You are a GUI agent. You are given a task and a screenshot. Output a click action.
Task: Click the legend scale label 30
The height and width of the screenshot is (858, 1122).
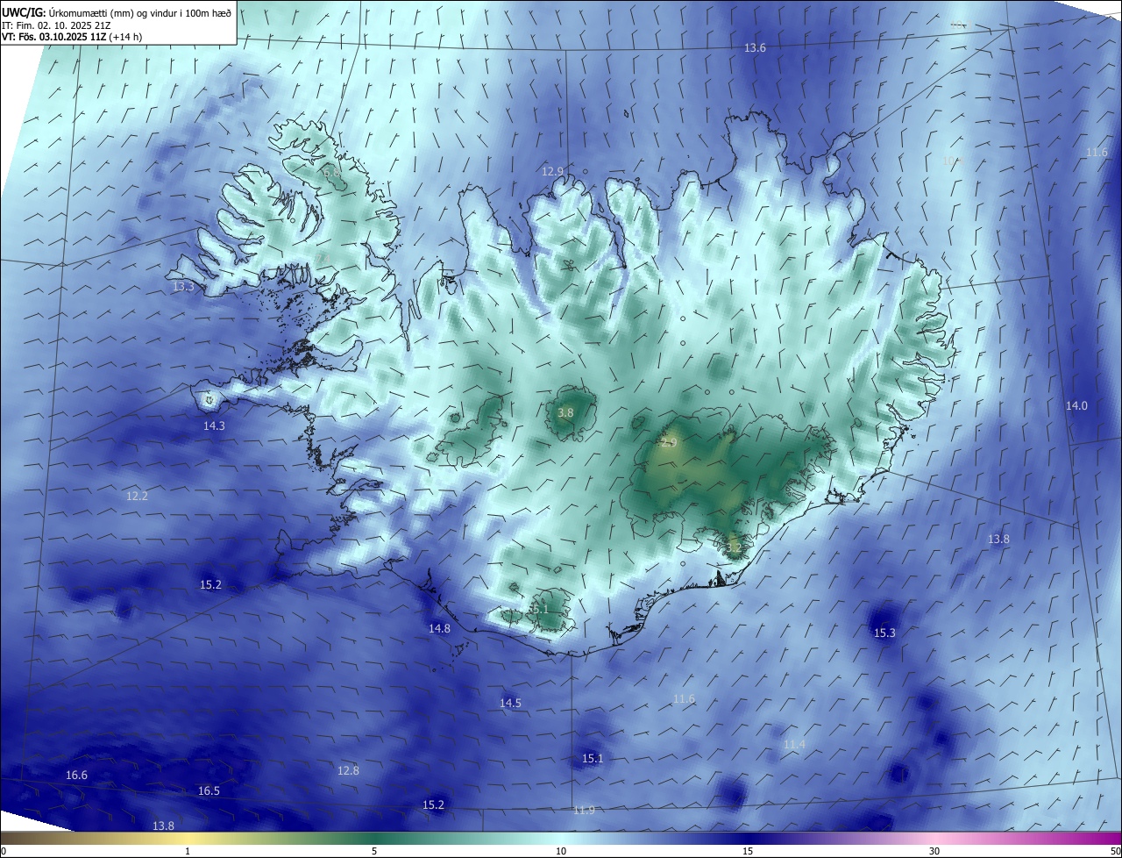click(x=934, y=852)
